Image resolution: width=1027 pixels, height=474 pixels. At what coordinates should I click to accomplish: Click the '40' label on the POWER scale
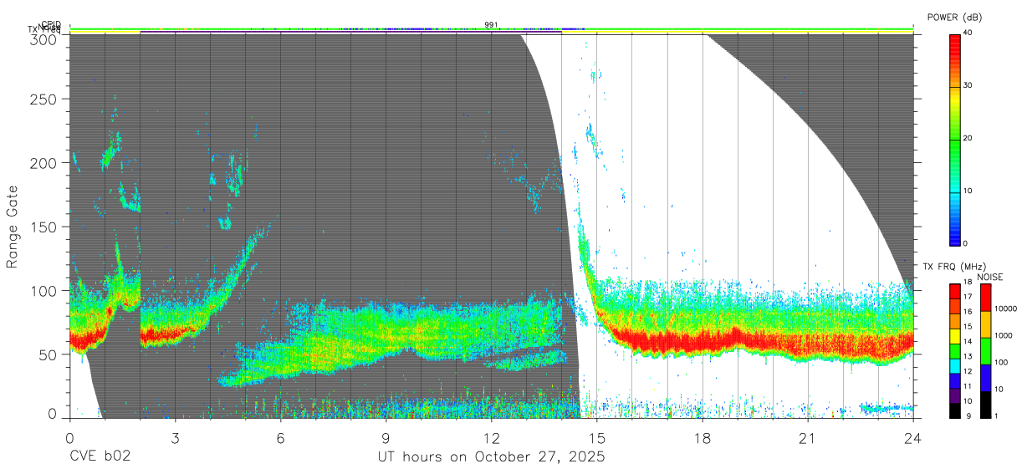pyautogui.click(x=968, y=33)
